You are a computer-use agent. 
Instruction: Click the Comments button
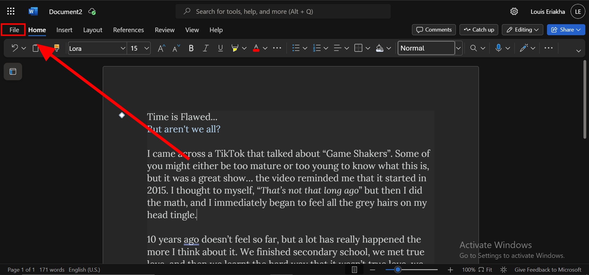(434, 30)
